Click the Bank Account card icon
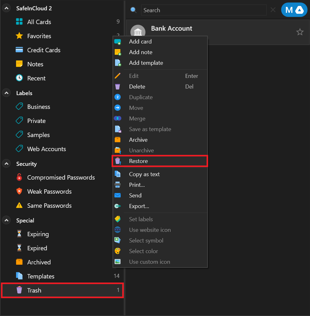 [x=138, y=32]
